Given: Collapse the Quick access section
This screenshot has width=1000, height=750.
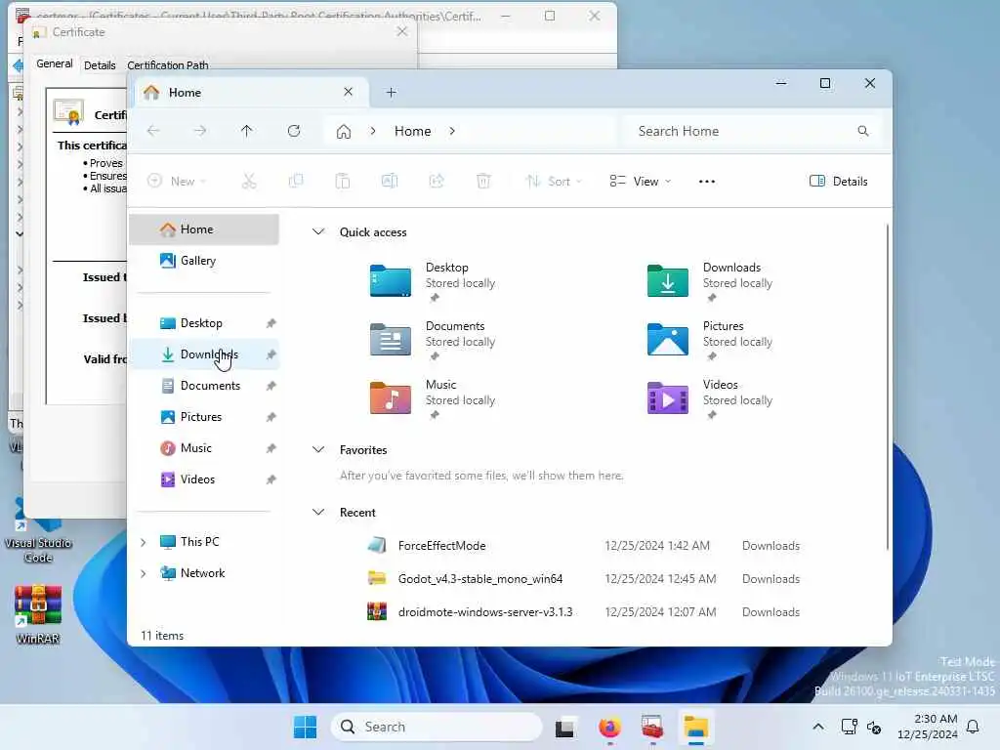Looking at the screenshot, I should (318, 232).
